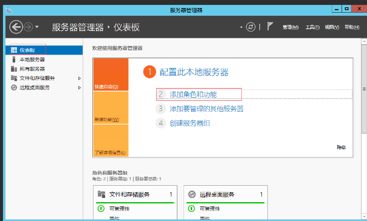Viewport: 367px width, 221px height.
Task: Click the forward navigation arrow icon
Action: [29, 27]
